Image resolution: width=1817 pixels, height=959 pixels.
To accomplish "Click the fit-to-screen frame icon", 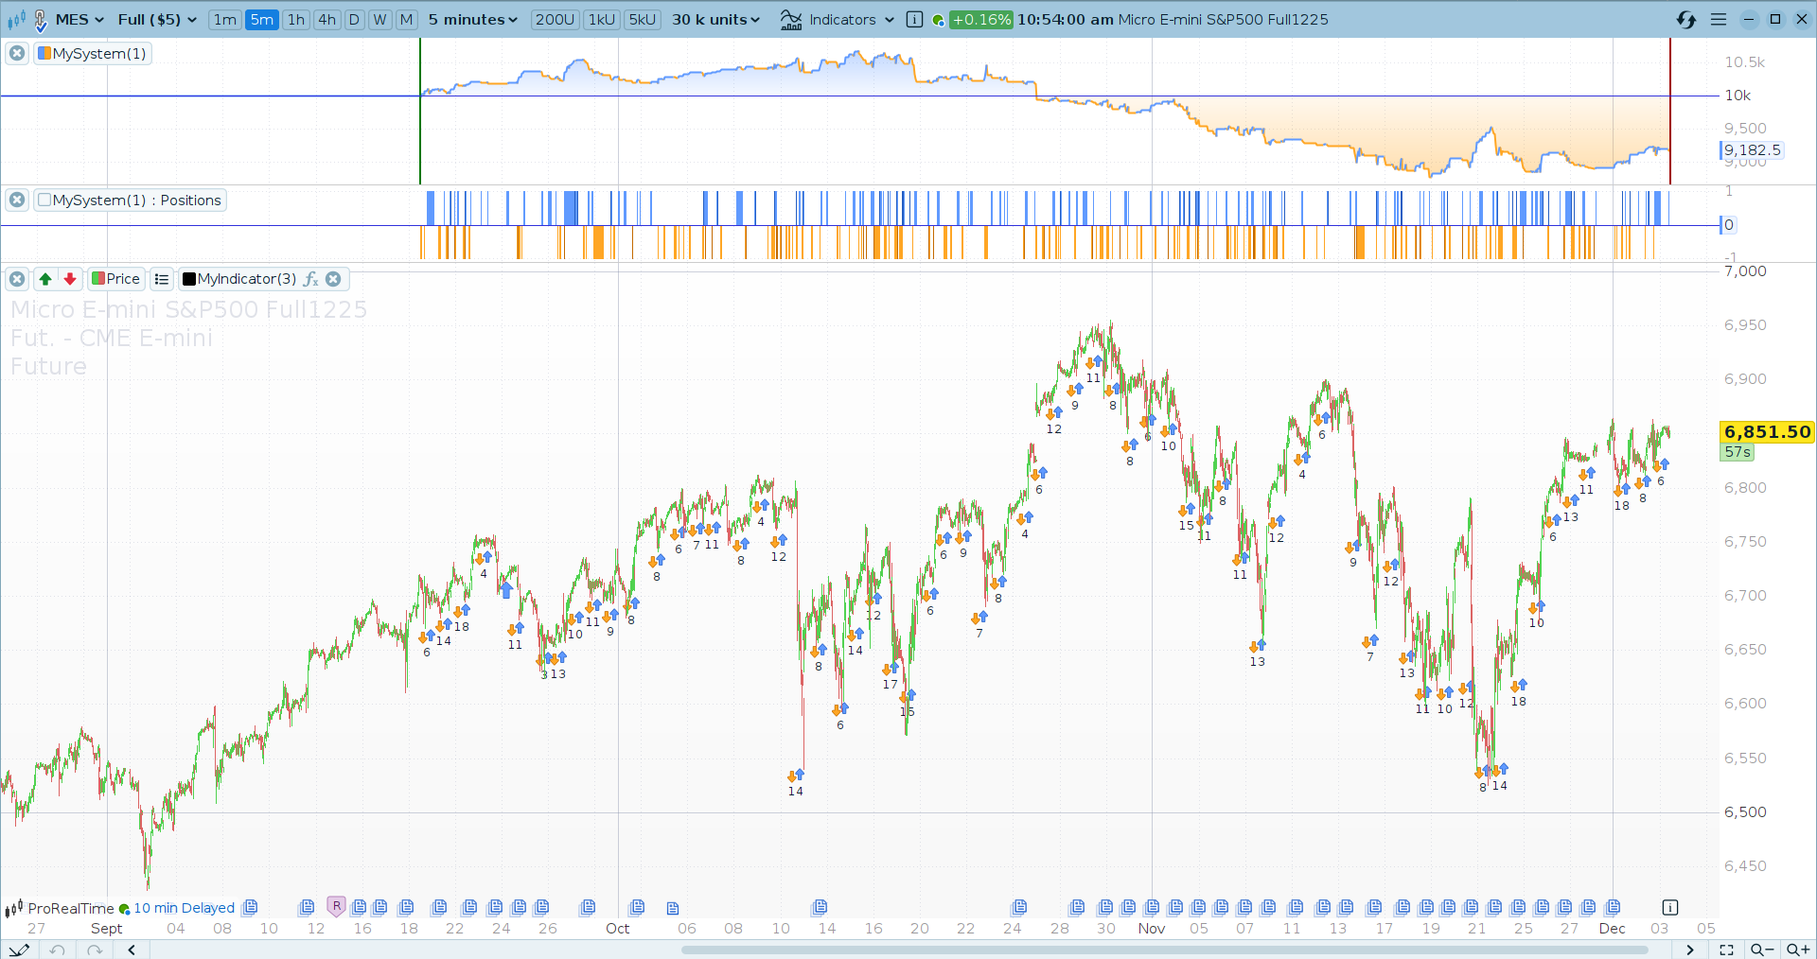I will [1726, 950].
